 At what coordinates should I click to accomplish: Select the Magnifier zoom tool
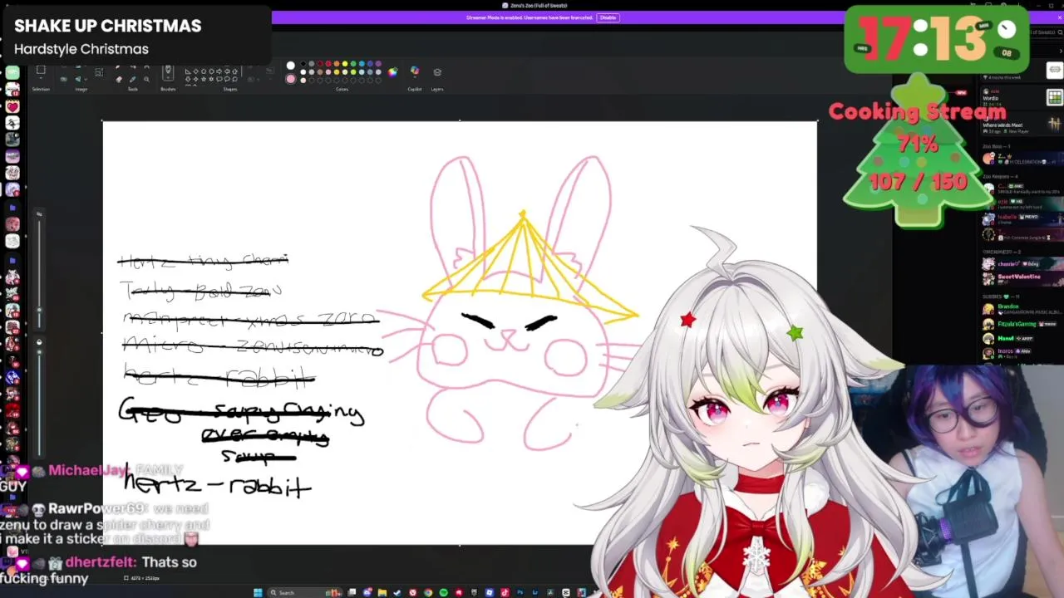(146, 79)
